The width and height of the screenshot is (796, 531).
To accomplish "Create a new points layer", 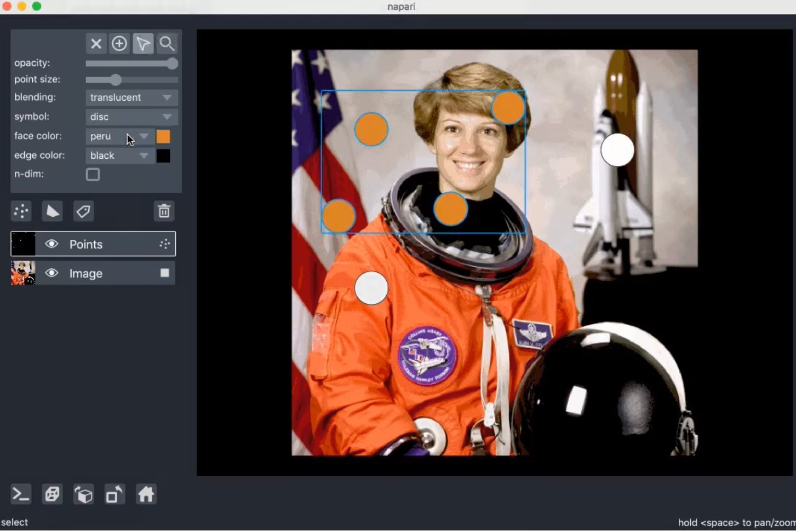I will pos(21,211).
